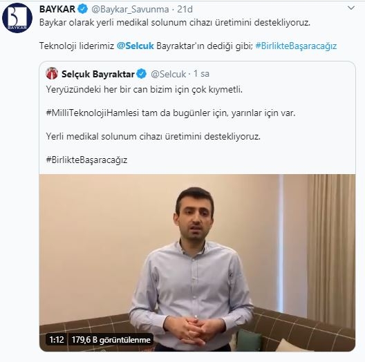This screenshot has height=362, width=365.
Task: Select the #MilliTeknolojiHamlesi hashtag text
Action: (x=93, y=113)
